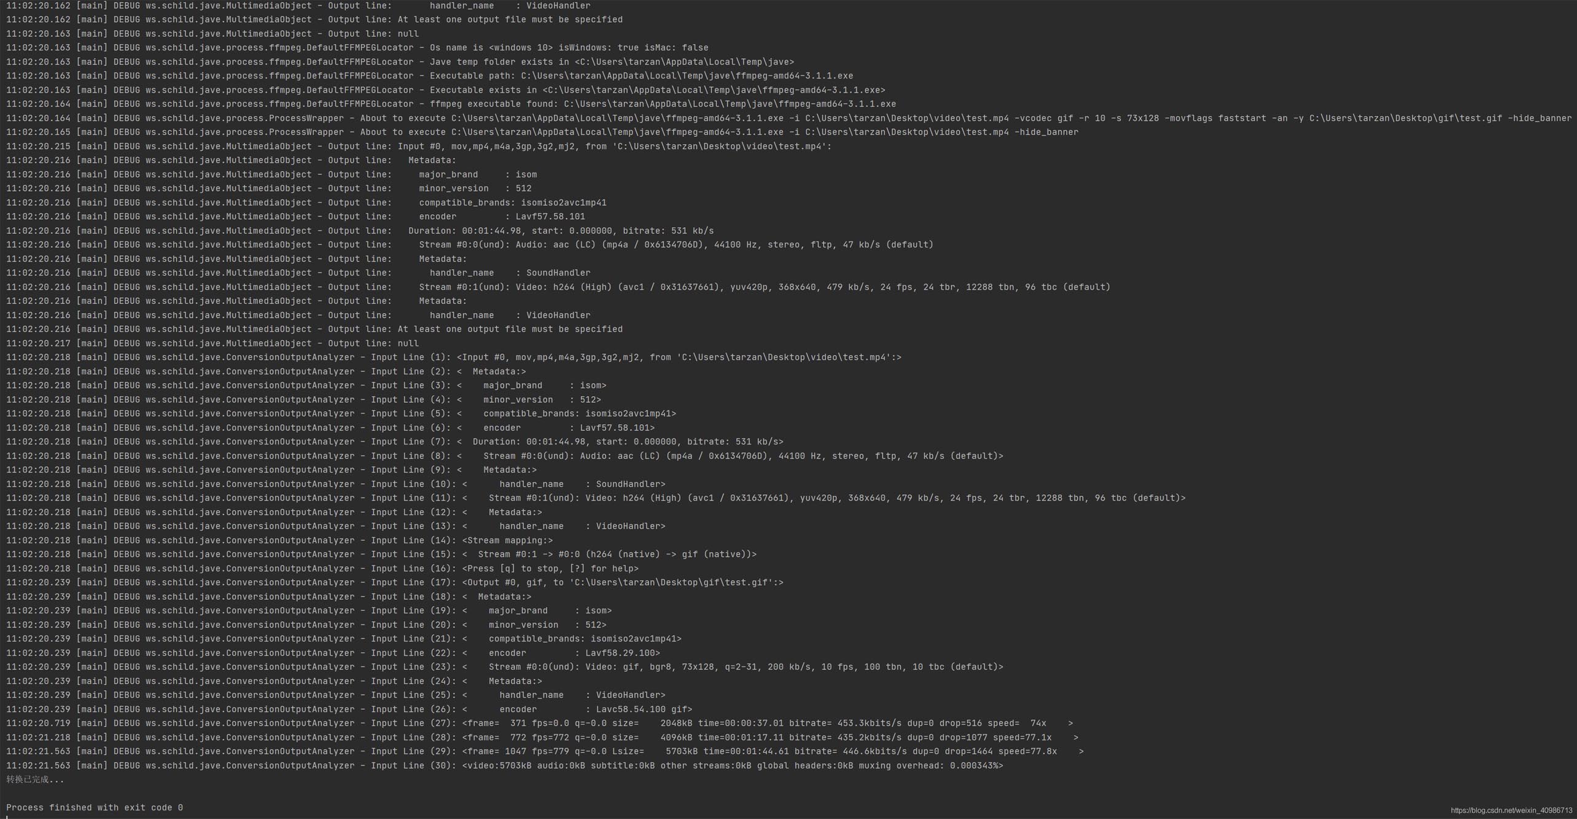Click the "ffmpeg executable found" file path

tap(730, 104)
